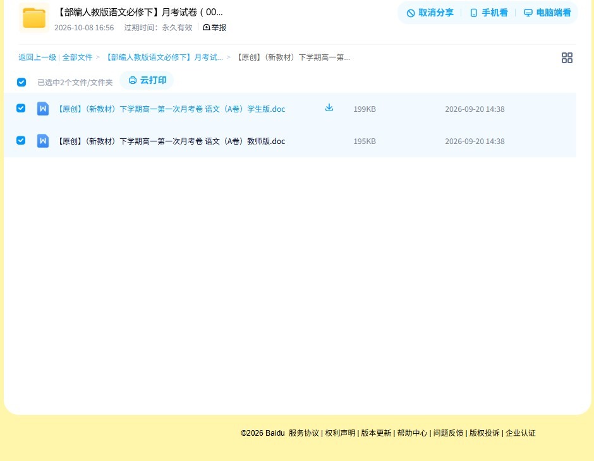Click the 已选中2个文件/文件夹 selection label
Viewport: 594px width, 461px height.
click(75, 83)
